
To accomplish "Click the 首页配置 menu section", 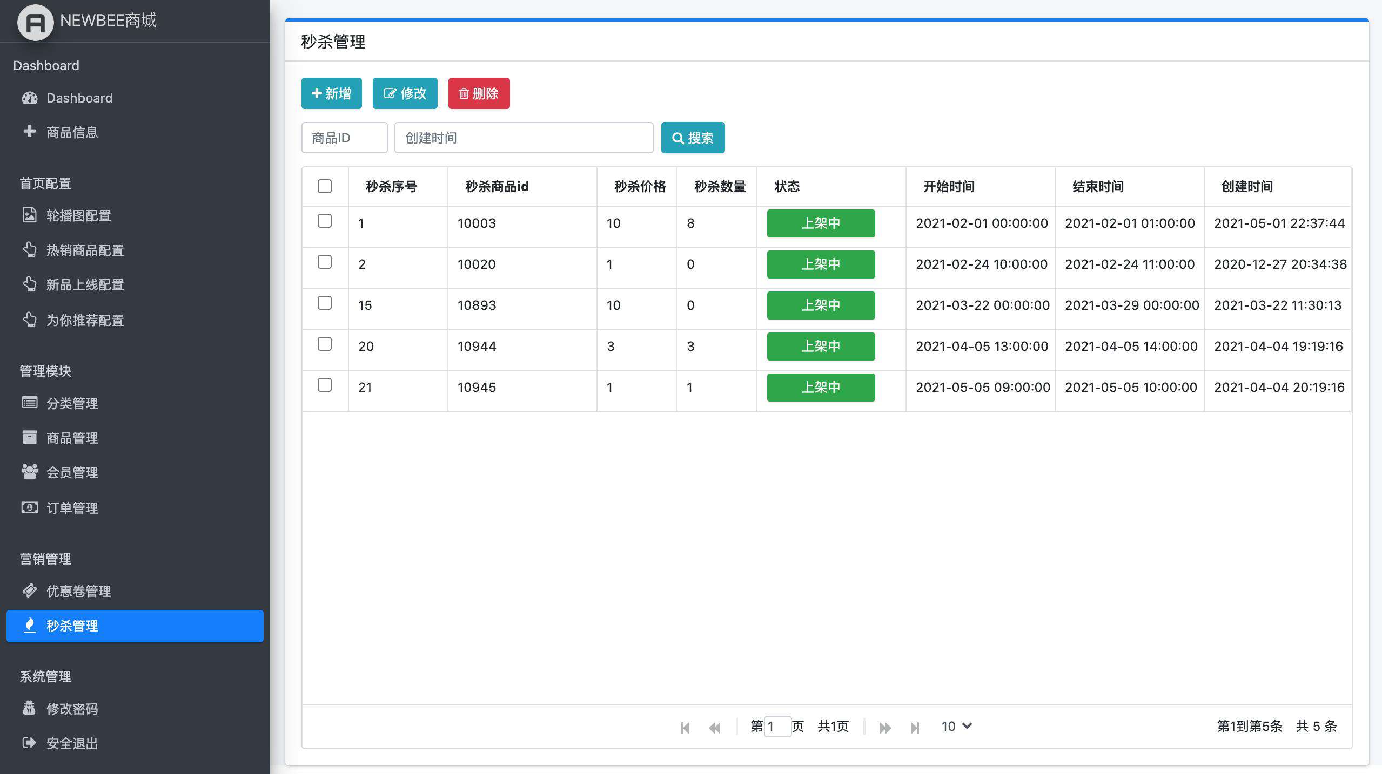I will pos(45,182).
